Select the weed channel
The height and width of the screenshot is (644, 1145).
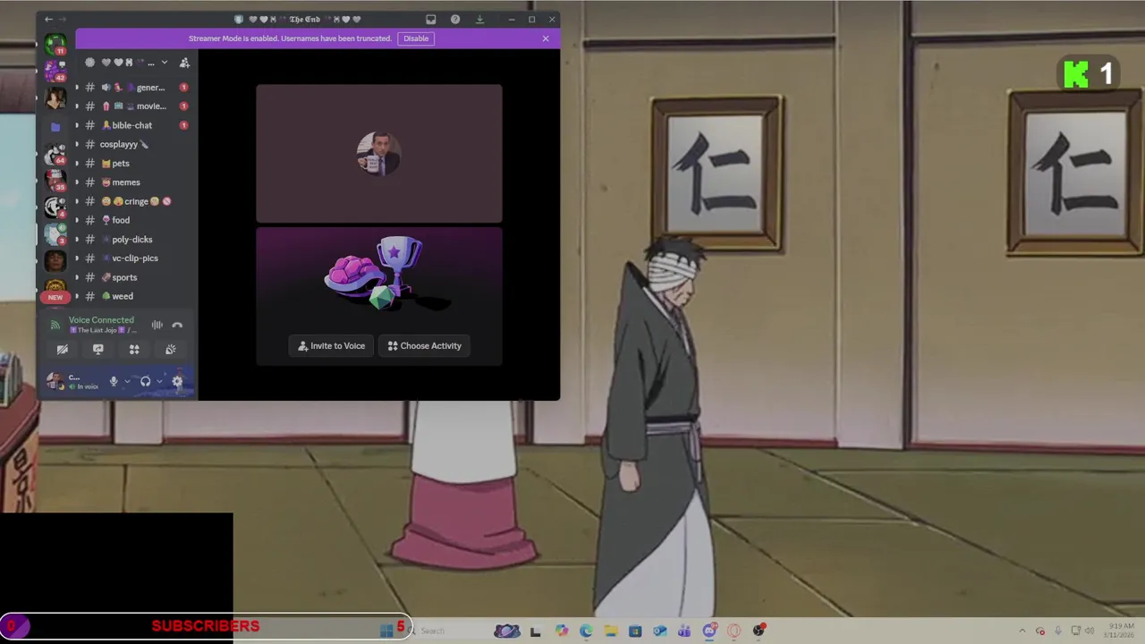click(131, 296)
